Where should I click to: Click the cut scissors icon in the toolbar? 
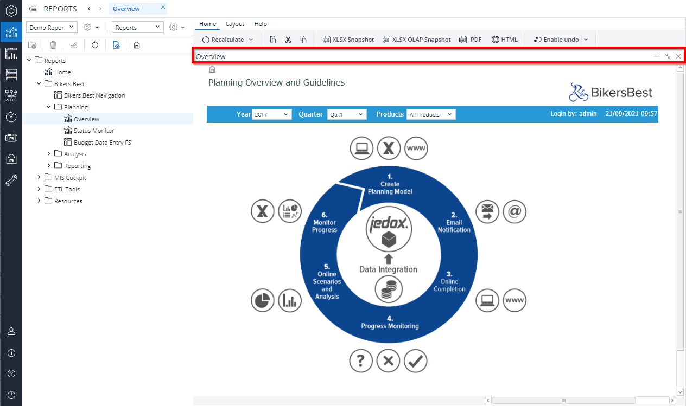pos(288,40)
